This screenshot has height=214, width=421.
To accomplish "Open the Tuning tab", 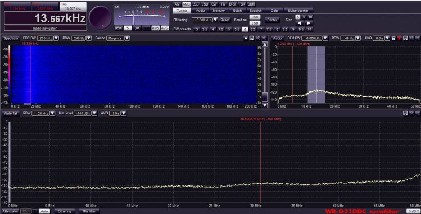I will tap(182, 11).
